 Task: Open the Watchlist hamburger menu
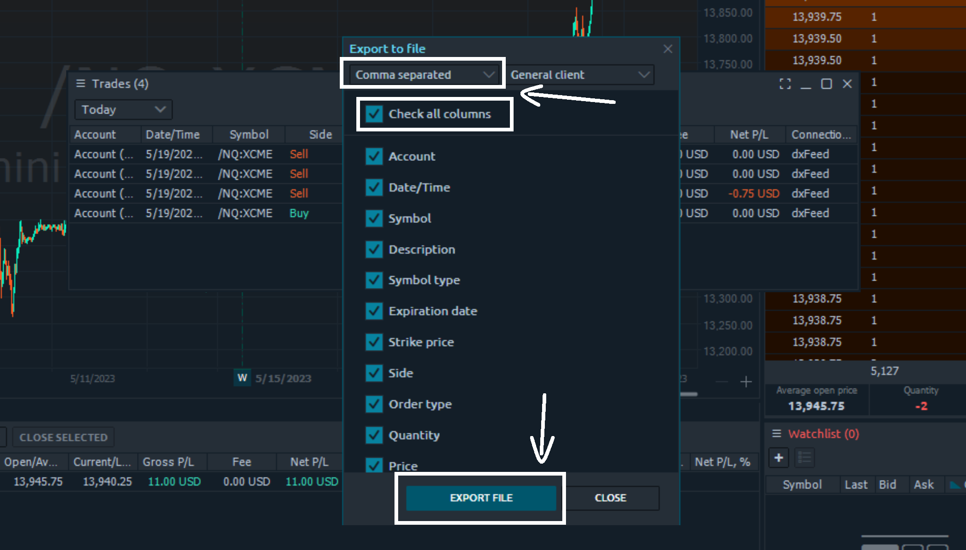777,433
